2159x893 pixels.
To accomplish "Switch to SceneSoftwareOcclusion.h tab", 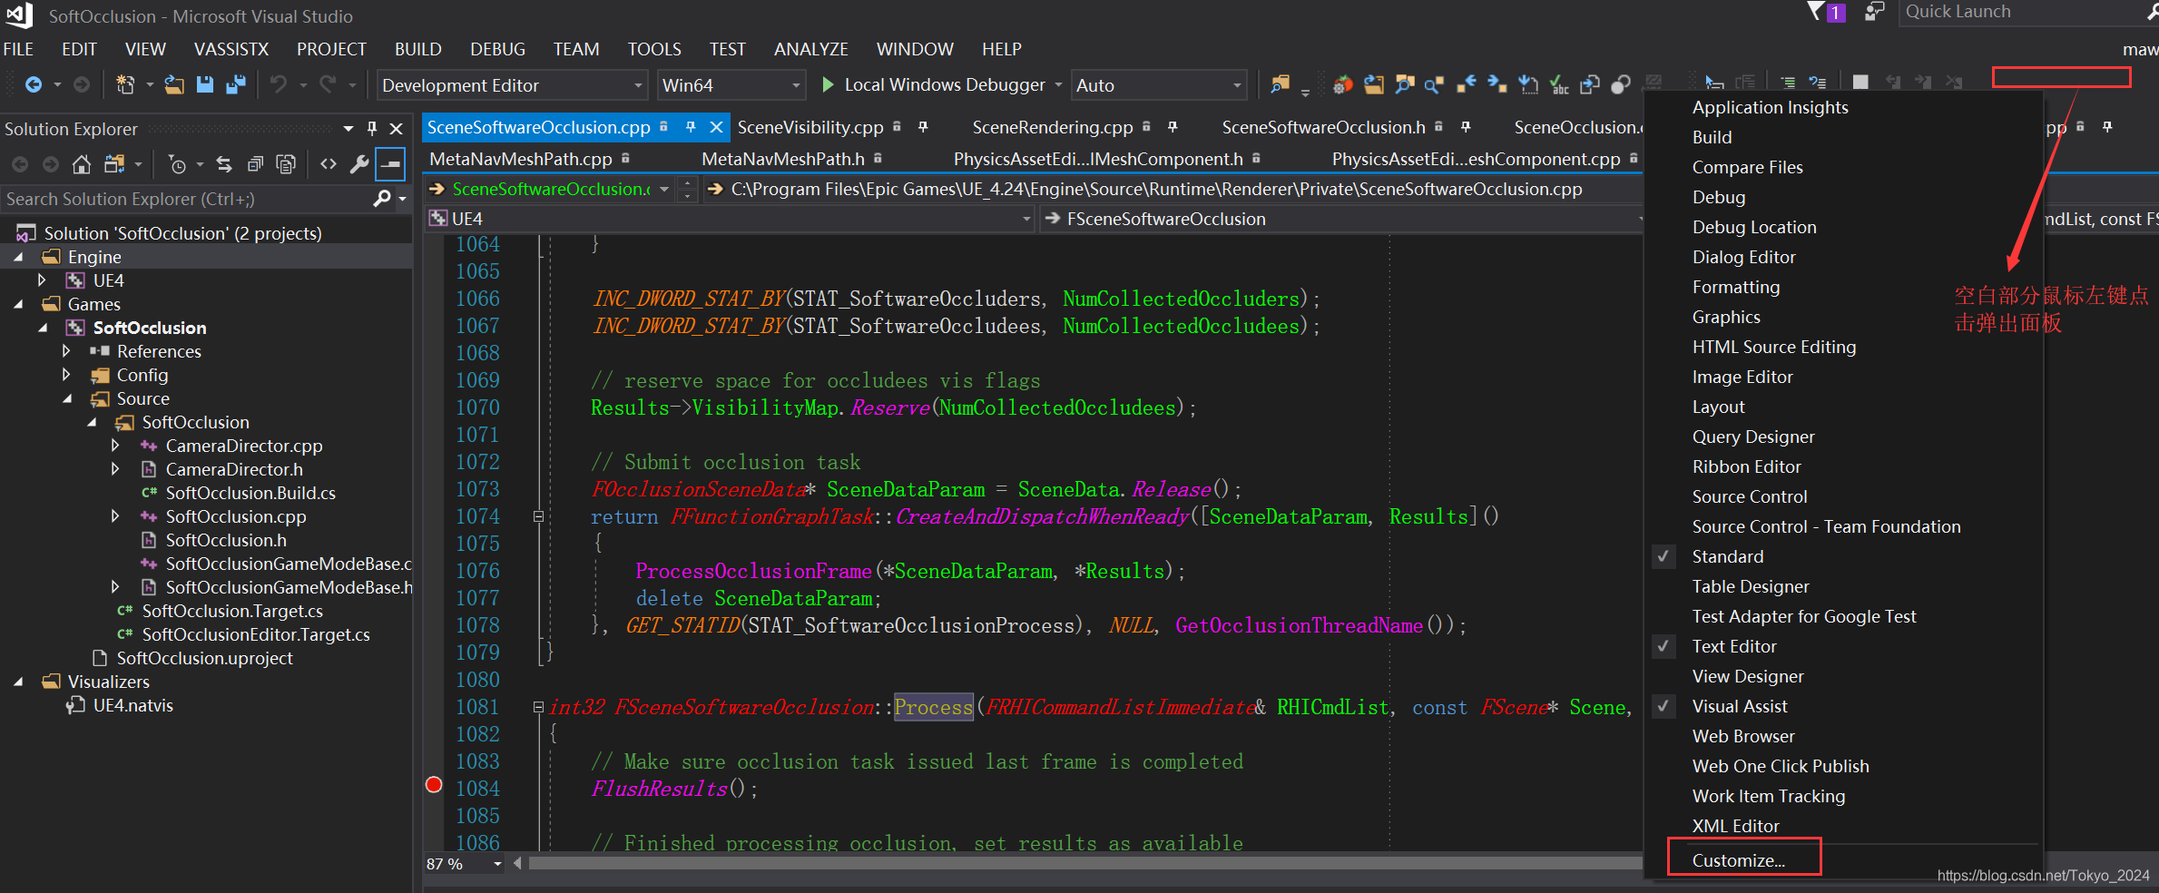I will click(1322, 127).
